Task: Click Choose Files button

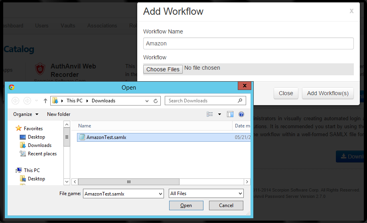Action: [x=163, y=69]
